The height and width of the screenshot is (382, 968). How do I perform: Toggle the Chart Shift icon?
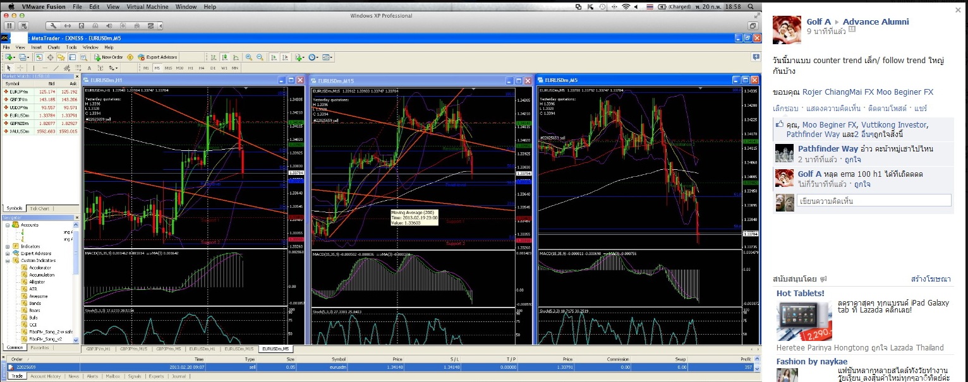pos(285,57)
